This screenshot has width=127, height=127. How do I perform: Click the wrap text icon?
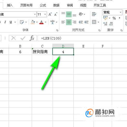[94, 14]
